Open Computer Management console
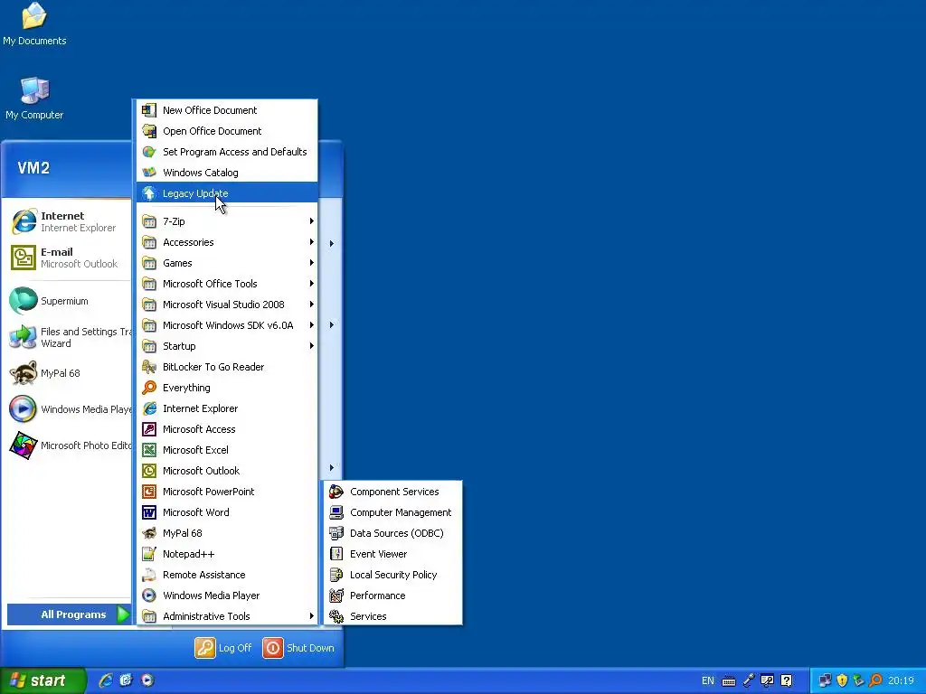Viewport: 926px width, 694px height. pyautogui.click(x=393, y=512)
